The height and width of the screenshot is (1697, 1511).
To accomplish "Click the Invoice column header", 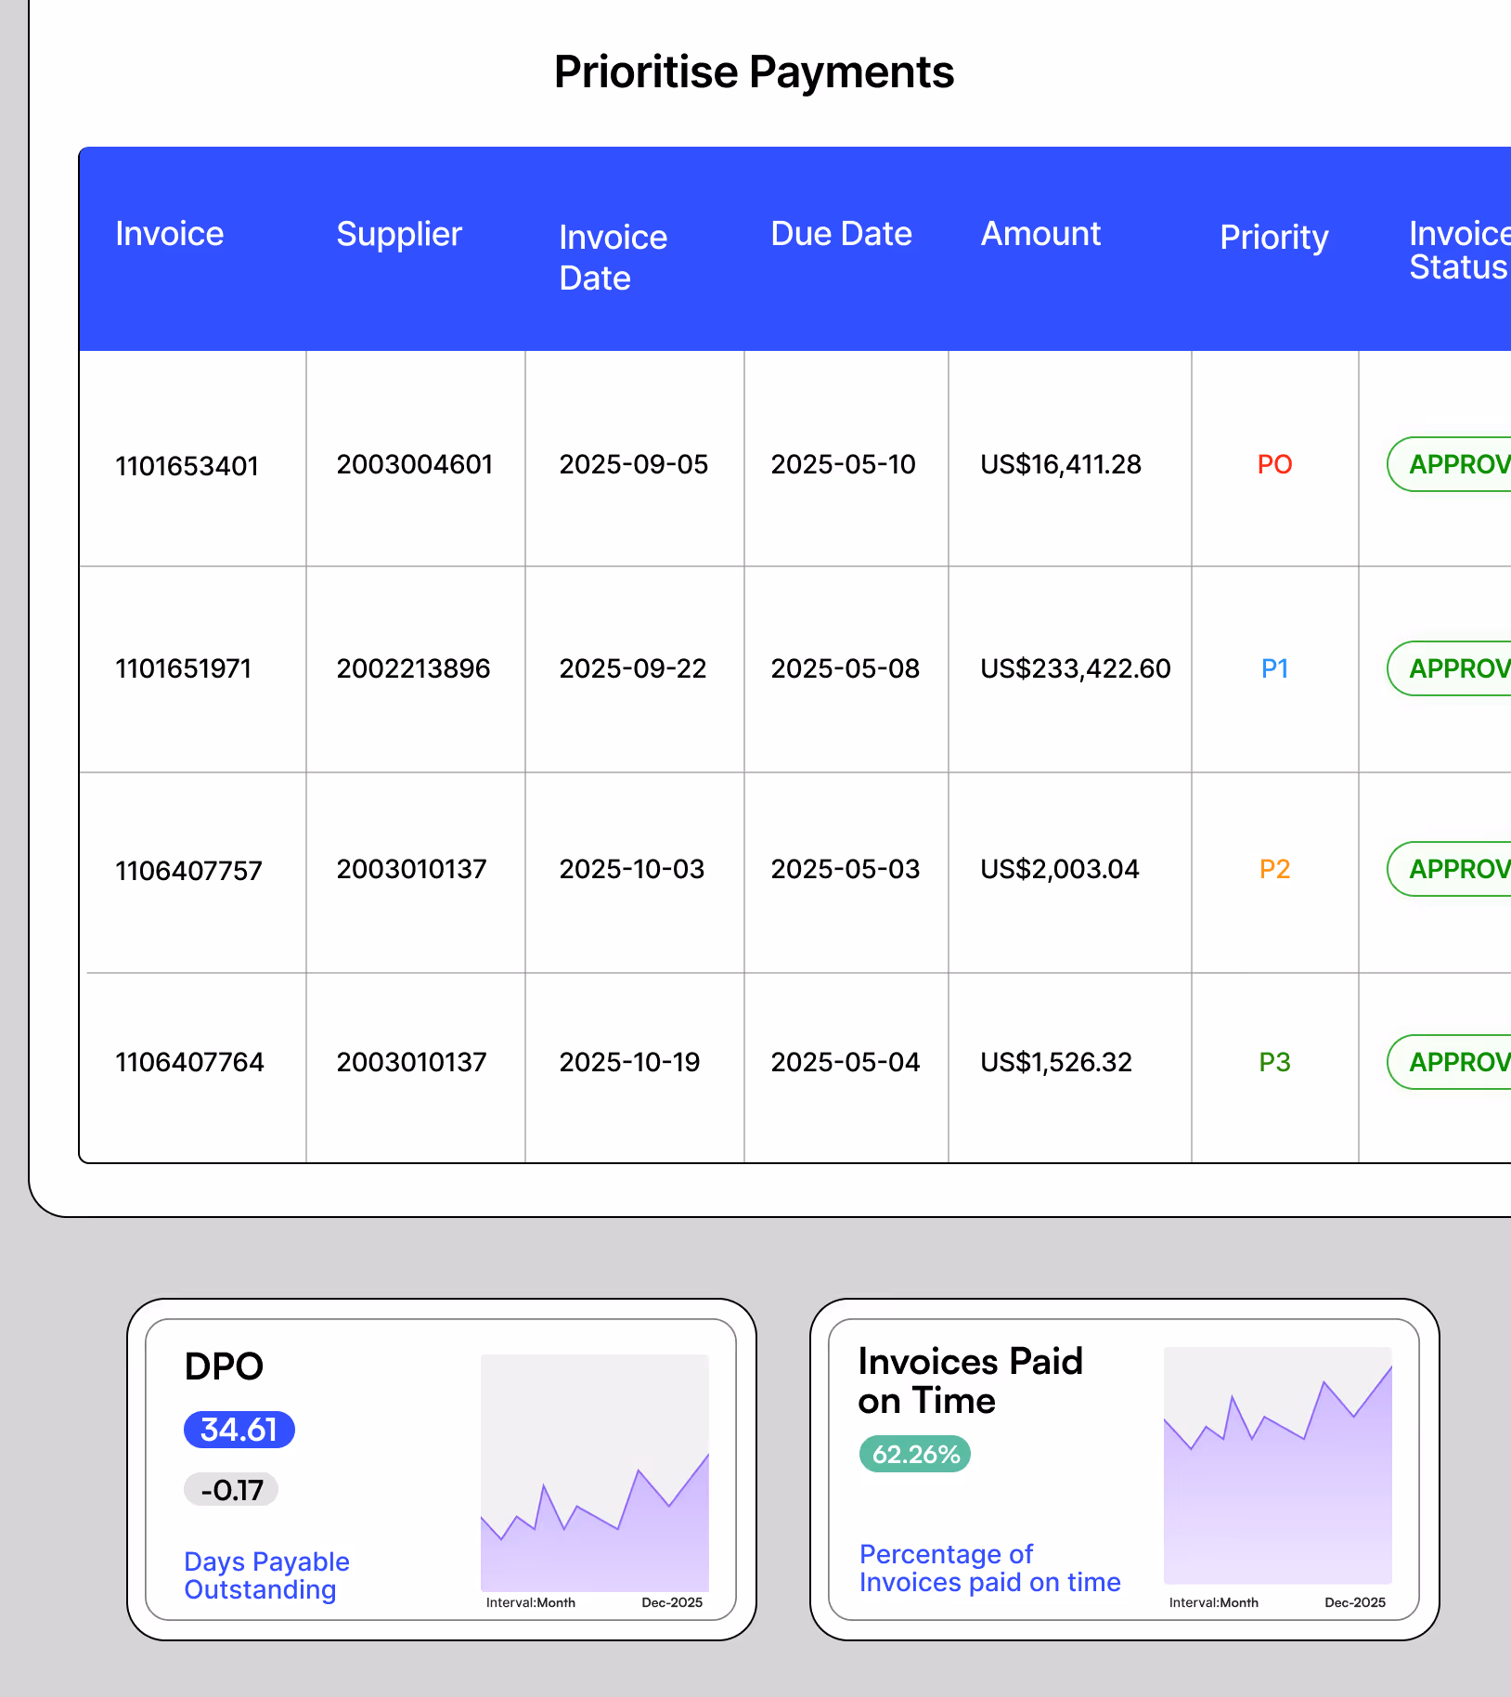I will point(170,234).
